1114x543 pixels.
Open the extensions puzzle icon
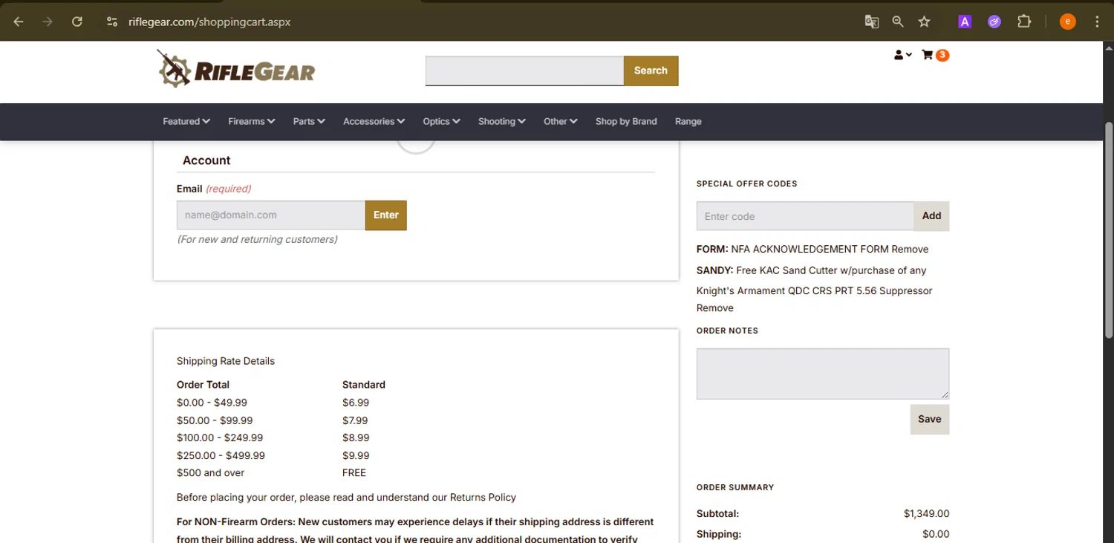point(1024,22)
